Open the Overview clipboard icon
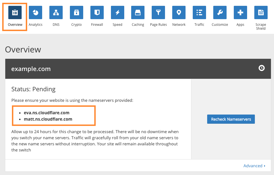274x175 pixels. coord(15,12)
